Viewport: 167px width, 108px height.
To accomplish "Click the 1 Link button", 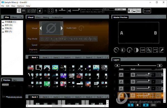I will [x=147, y=11].
